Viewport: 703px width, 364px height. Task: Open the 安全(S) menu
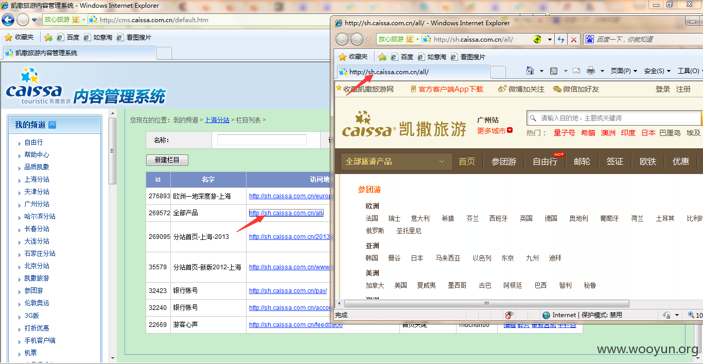[657, 71]
